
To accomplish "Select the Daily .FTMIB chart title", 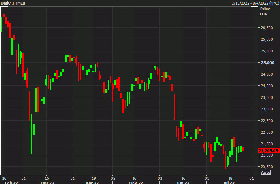I will click(x=13, y=3).
